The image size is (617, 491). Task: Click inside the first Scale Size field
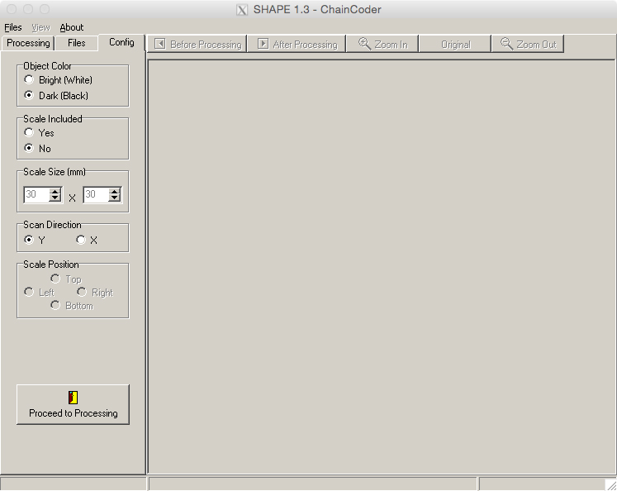tap(36, 194)
